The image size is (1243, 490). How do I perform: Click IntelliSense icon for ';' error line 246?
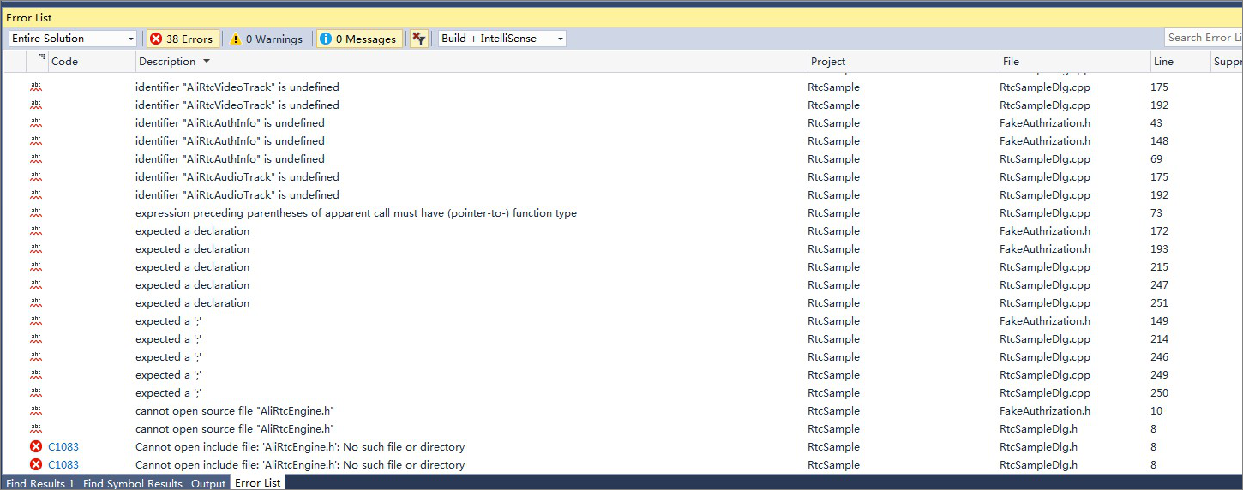36,356
